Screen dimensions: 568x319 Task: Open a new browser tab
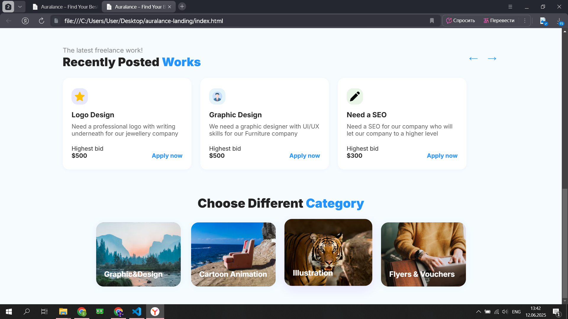pyautogui.click(x=182, y=6)
